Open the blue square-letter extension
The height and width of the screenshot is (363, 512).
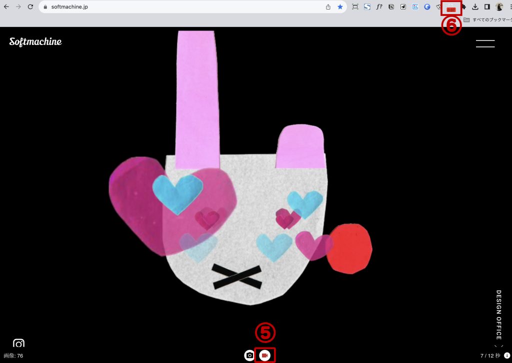[415, 7]
